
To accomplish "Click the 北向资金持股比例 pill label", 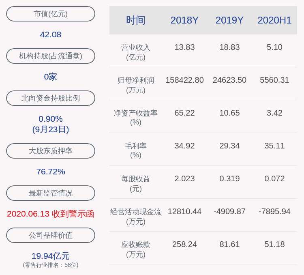I will coord(51,98).
